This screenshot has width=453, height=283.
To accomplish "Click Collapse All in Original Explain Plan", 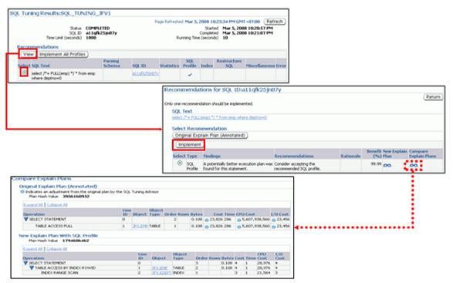I will click(57, 205).
